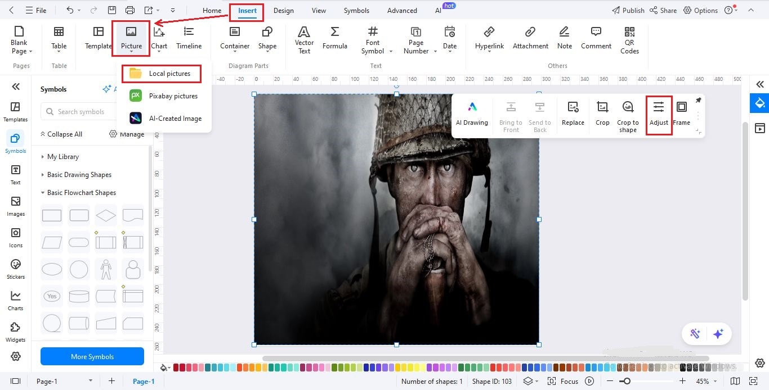Pick the first red color swatch

tap(176, 368)
